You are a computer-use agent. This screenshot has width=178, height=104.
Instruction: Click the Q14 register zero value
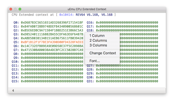(x=52, y=77)
